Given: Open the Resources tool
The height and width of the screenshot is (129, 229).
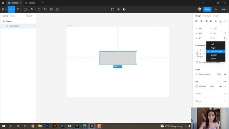Looking at the screenshot, I should click(45, 9).
